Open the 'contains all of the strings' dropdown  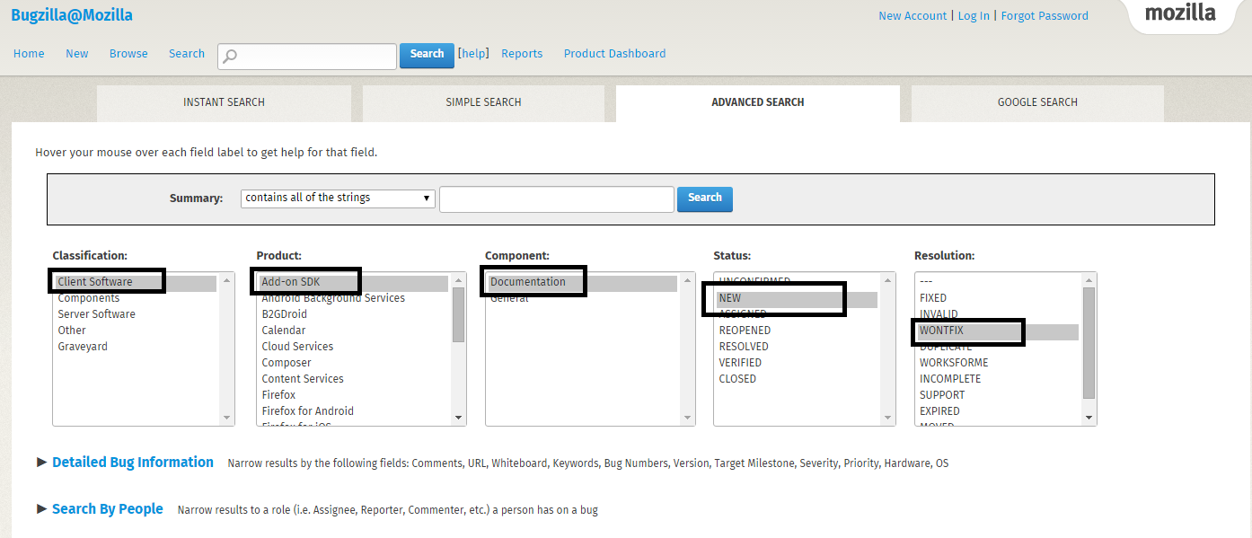[338, 198]
